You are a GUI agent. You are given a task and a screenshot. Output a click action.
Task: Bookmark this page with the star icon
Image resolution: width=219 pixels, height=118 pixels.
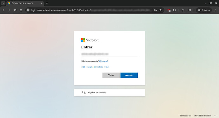tap(161, 10)
